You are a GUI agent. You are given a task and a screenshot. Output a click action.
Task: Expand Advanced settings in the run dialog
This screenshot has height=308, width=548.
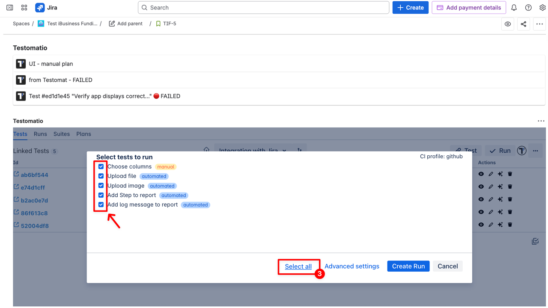pyautogui.click(x=351, y=266)
